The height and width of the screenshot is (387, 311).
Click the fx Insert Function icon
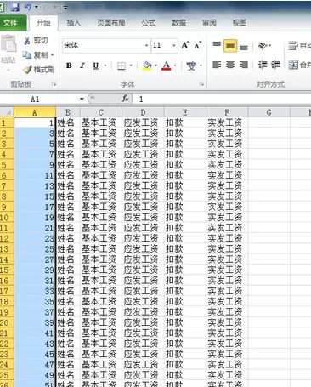(125, 99)
